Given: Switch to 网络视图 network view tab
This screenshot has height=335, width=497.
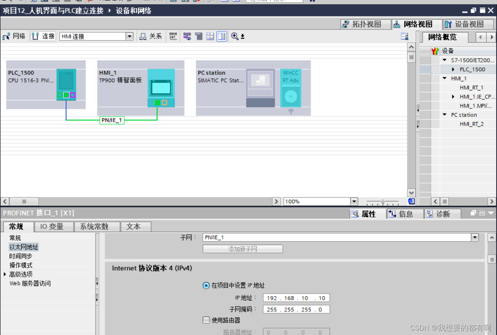Looking at the screenshot, I should [x=417, y=24].
